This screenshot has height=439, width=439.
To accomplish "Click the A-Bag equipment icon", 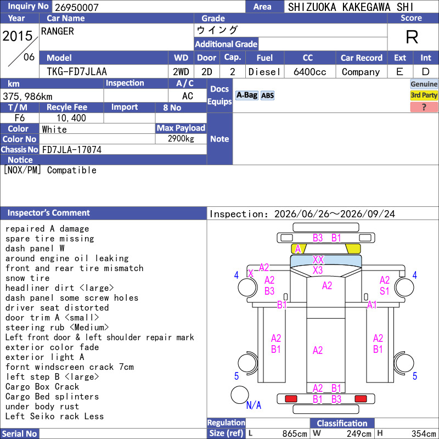I will point(246,95).
